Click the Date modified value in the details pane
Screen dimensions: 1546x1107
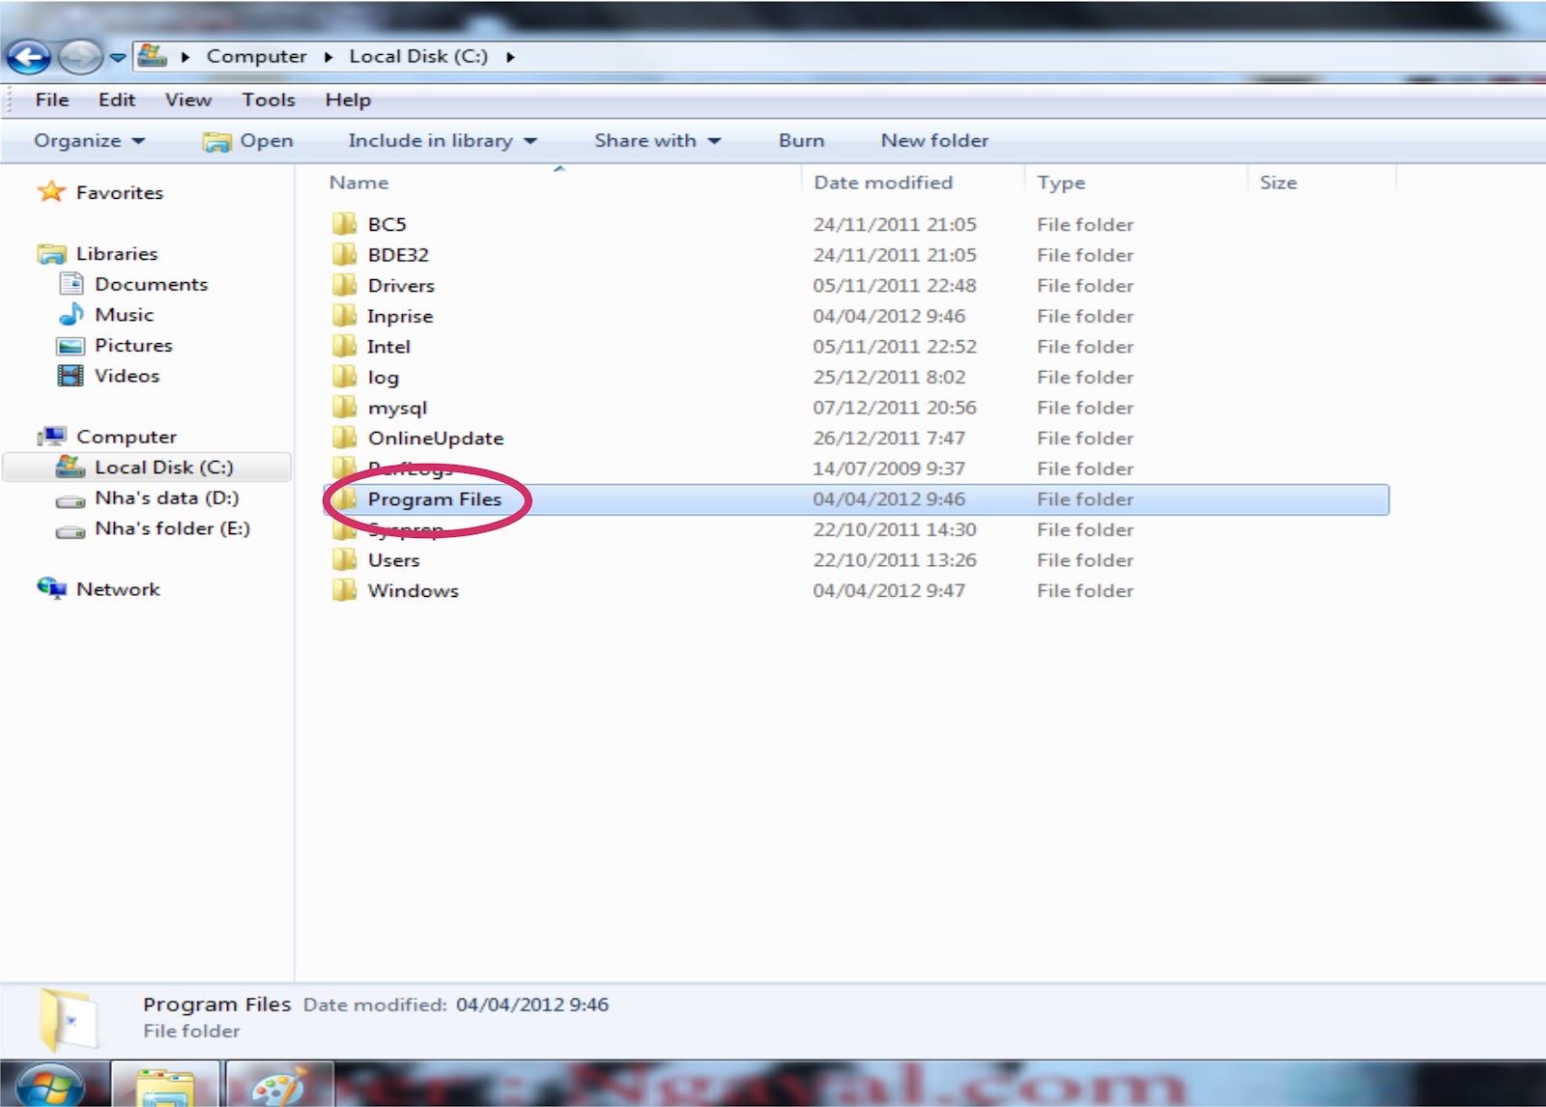[x=532, y=1005]
